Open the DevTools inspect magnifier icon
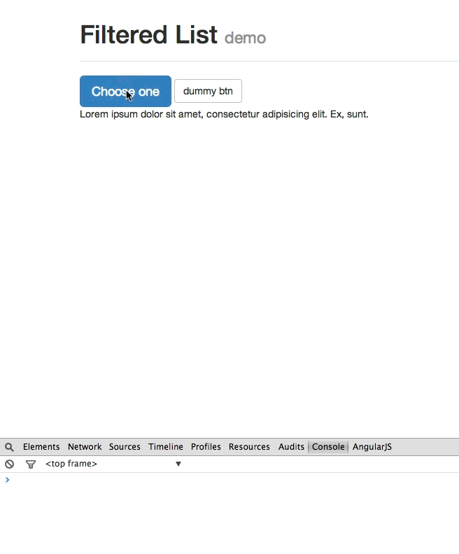Screen dimensions: 459x554 (x=10, y=447)
